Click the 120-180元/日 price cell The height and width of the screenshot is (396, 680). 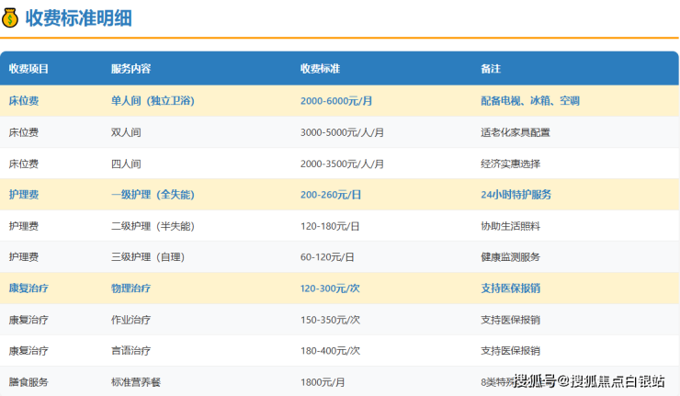pos(330,226)
